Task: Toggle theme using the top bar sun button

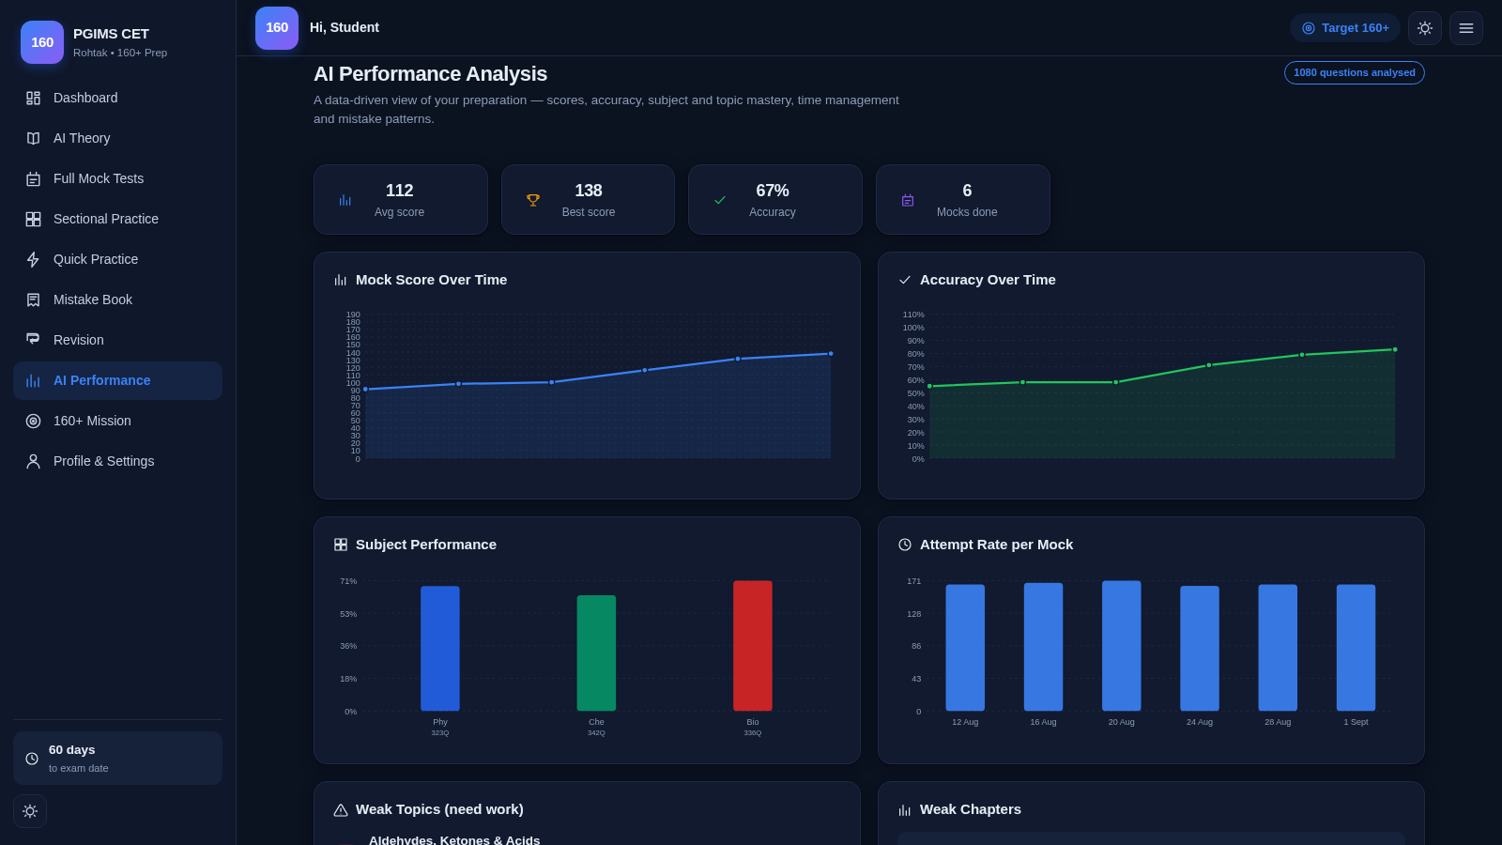Action: [1425, 28]
